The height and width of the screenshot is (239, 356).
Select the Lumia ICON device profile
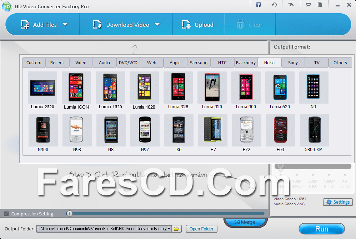(x=76, y=88)
